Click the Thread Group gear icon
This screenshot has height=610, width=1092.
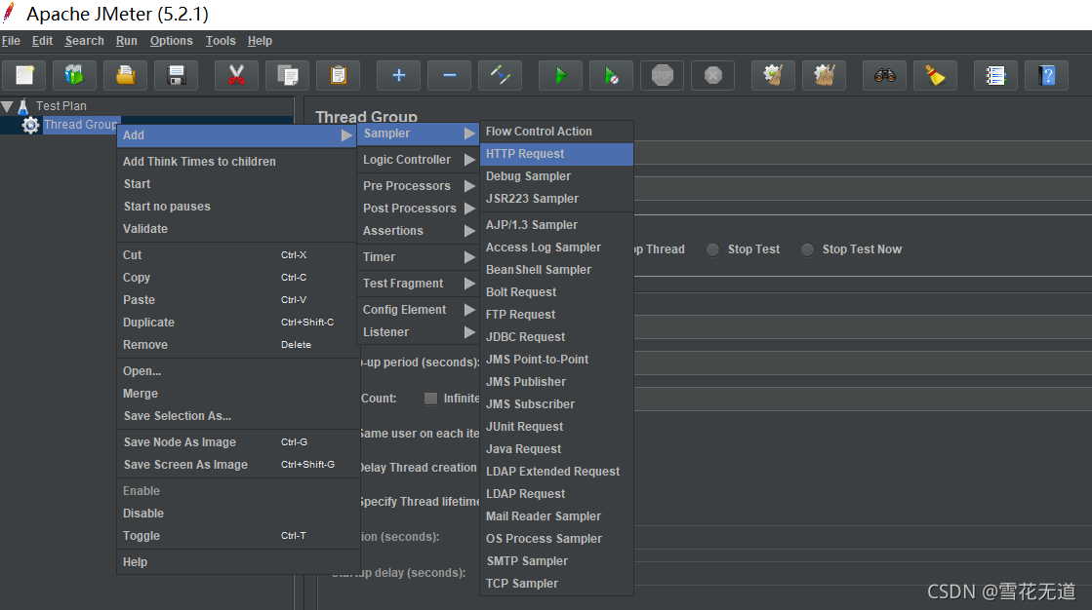click(x=30, y=125)
